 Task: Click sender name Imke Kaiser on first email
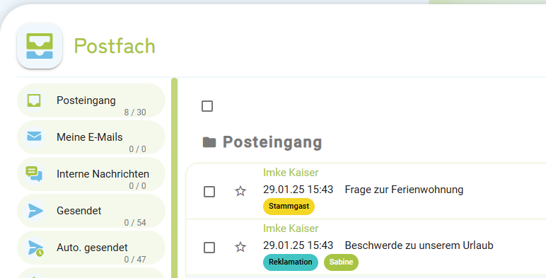[x=291, y=173]
